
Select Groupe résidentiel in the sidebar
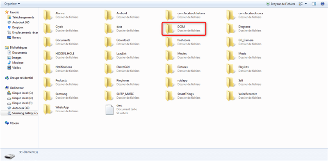(x=19, y=78)
